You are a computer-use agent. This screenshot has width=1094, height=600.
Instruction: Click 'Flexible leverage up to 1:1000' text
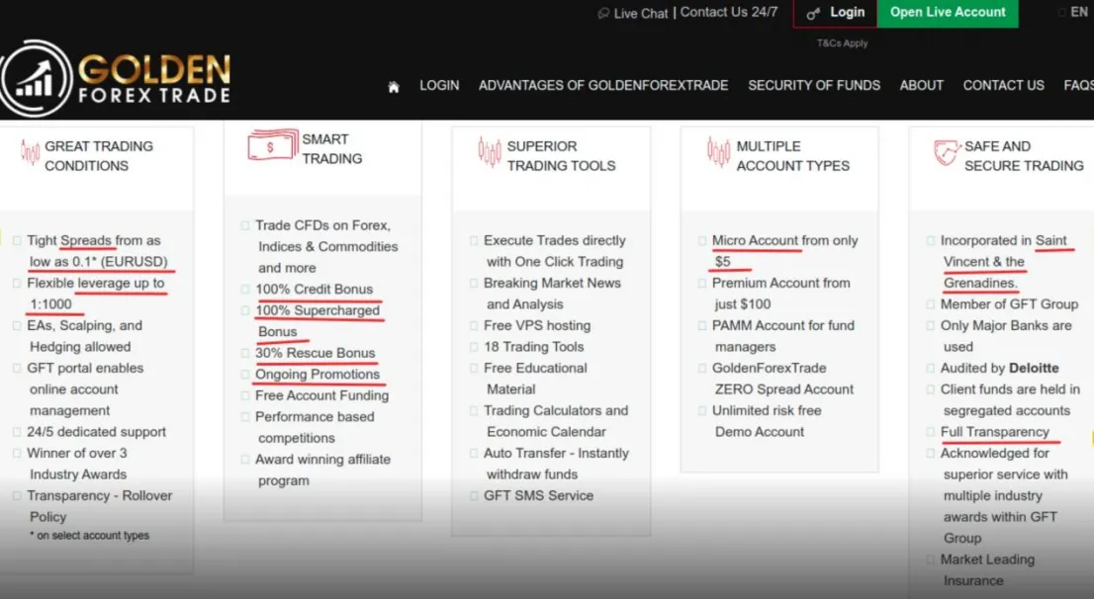pyautogui.click(x=96, y=294)
